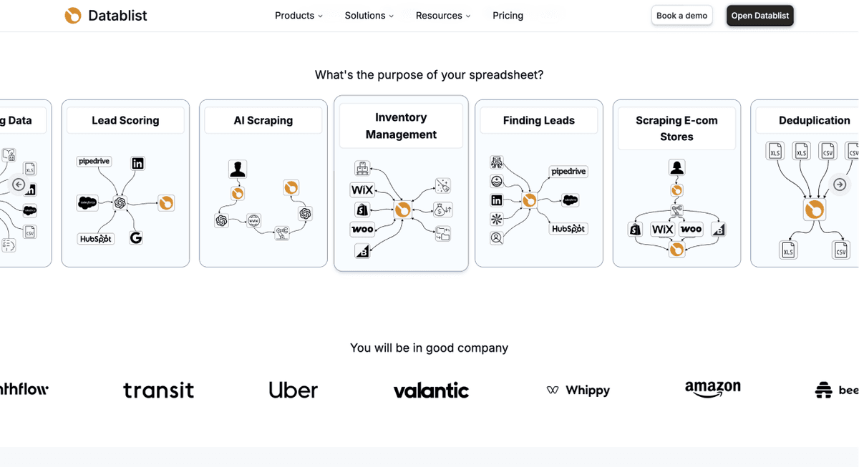Viewport: 859px width, 467px height.
Task: Expand the Products dropdown menu
Action: (x=299, y=16)
